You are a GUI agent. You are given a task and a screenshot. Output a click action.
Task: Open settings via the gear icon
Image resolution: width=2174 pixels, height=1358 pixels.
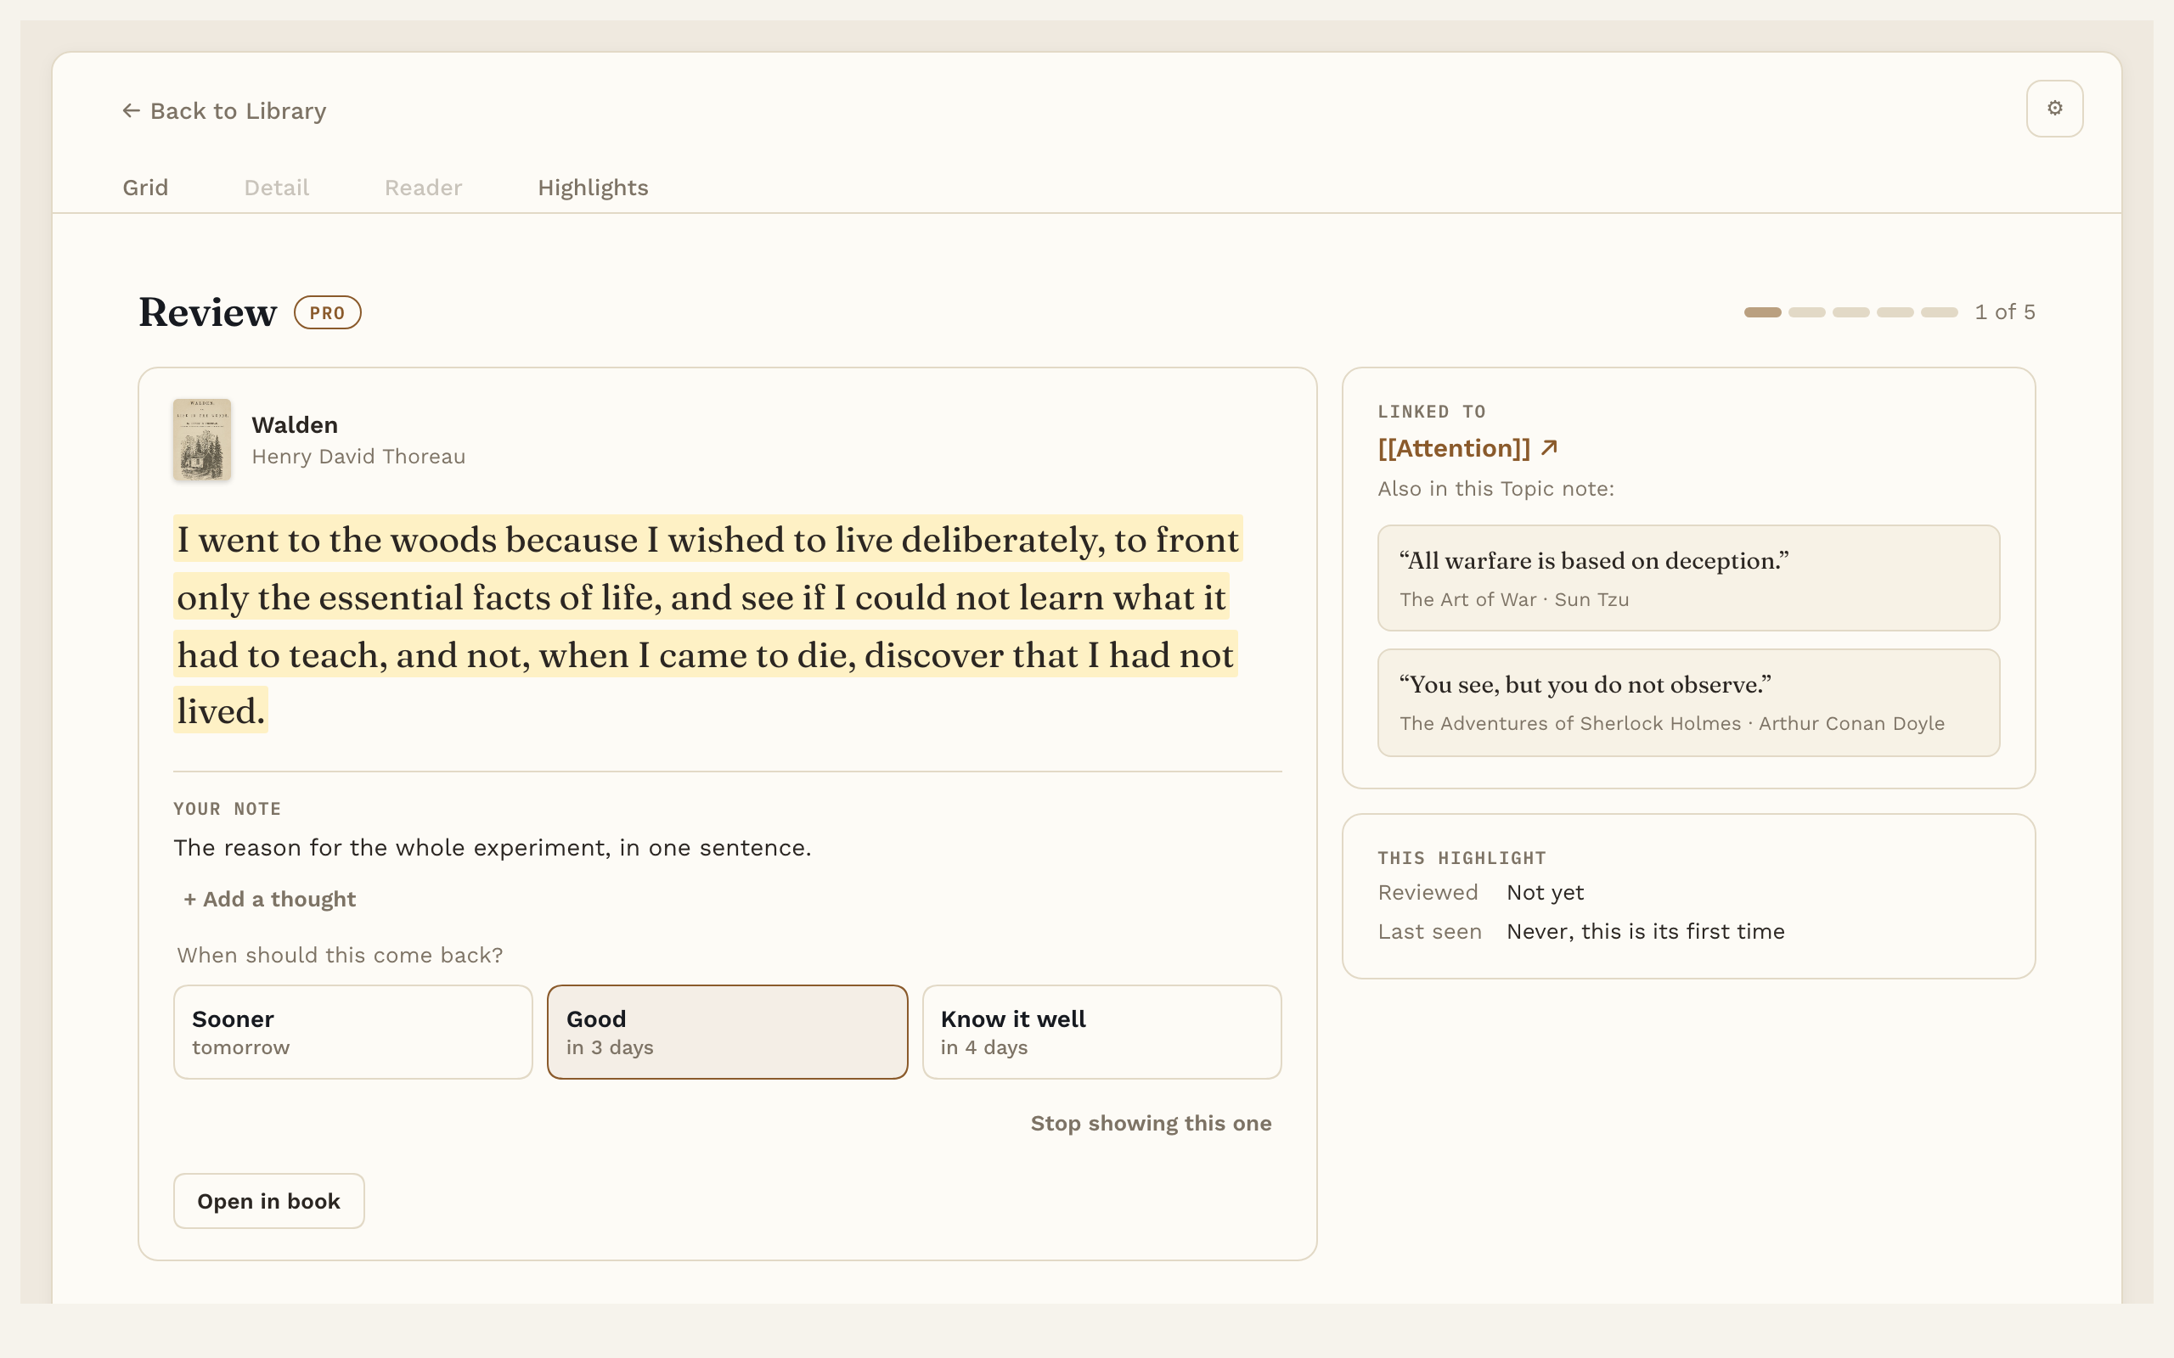2053,109
